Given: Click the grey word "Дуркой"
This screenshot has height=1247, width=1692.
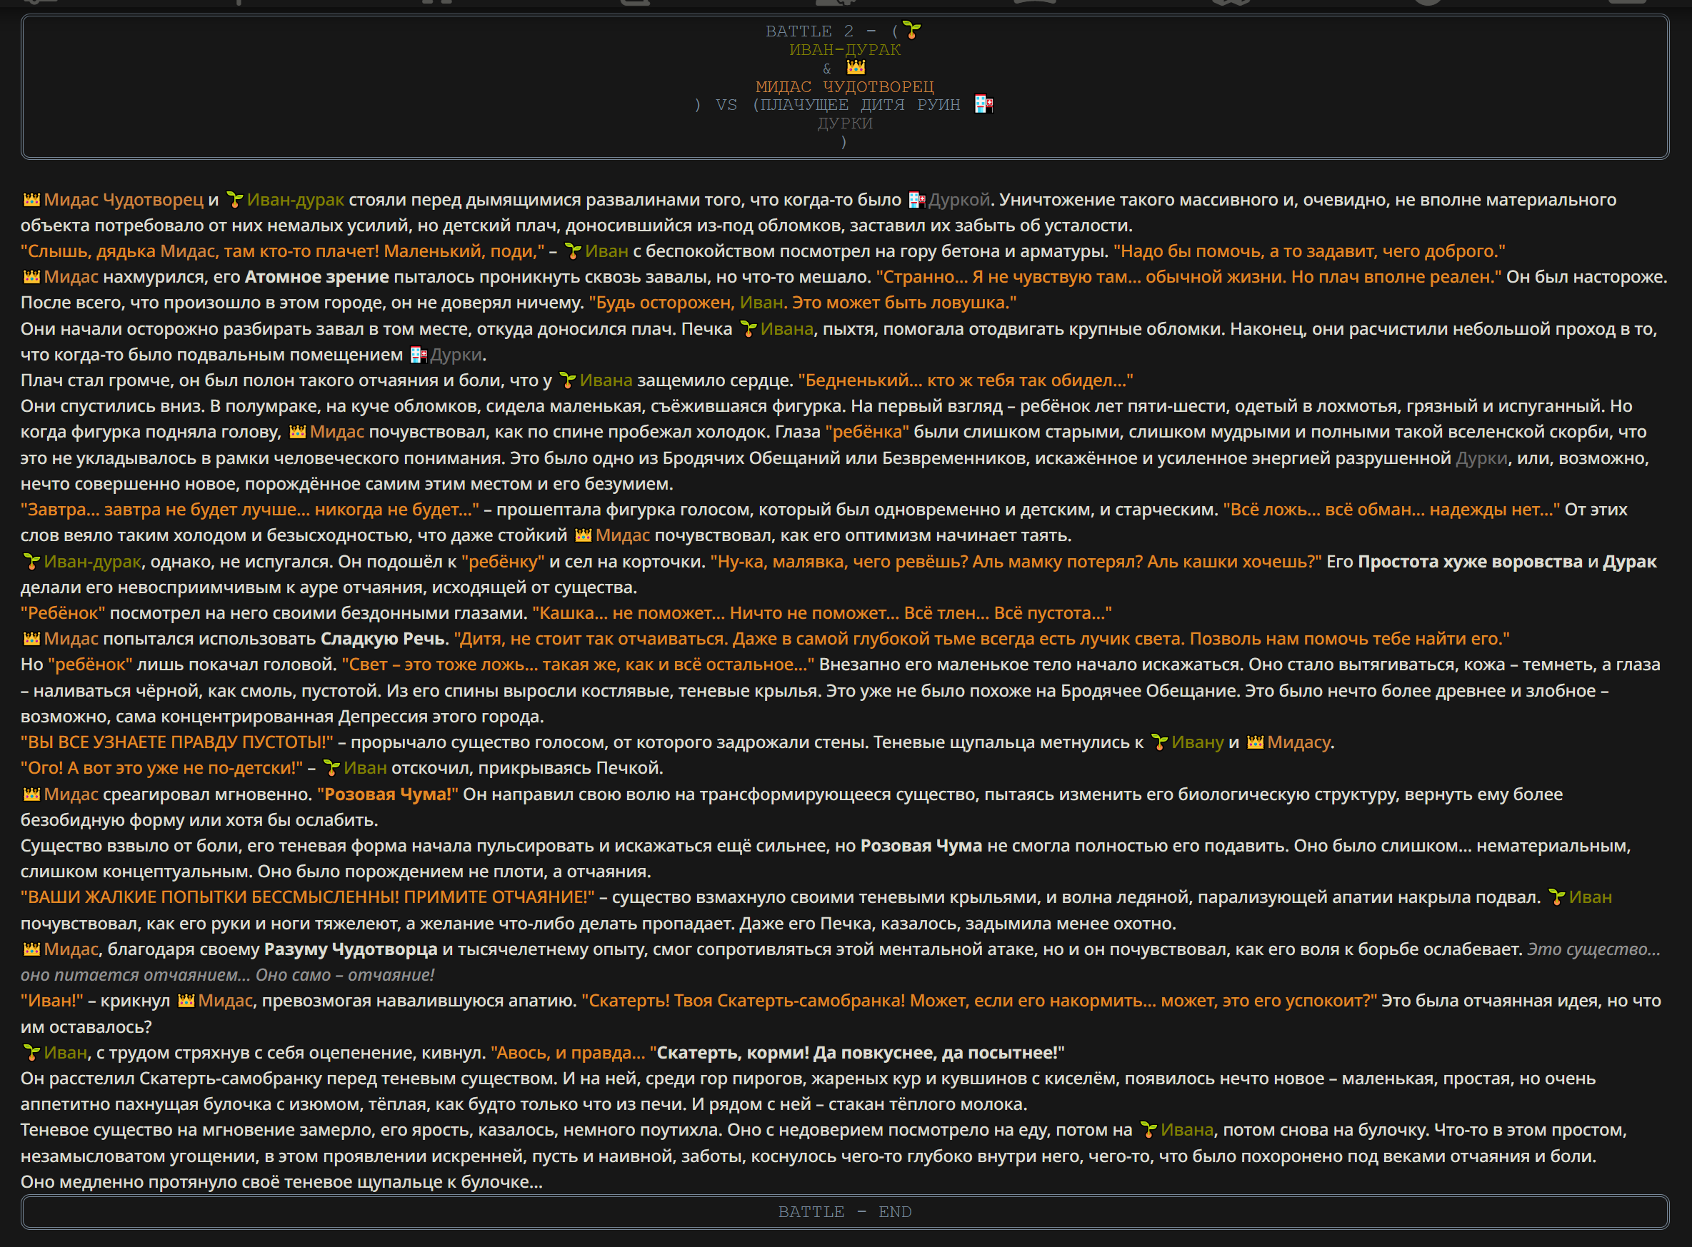Looking at the screenshot, I should tap(958, 199).
